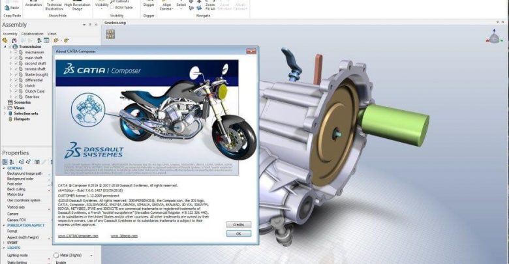Open the Gearbox.smg document tab
This screenshot has height=264, width=509.
(116, 23)
